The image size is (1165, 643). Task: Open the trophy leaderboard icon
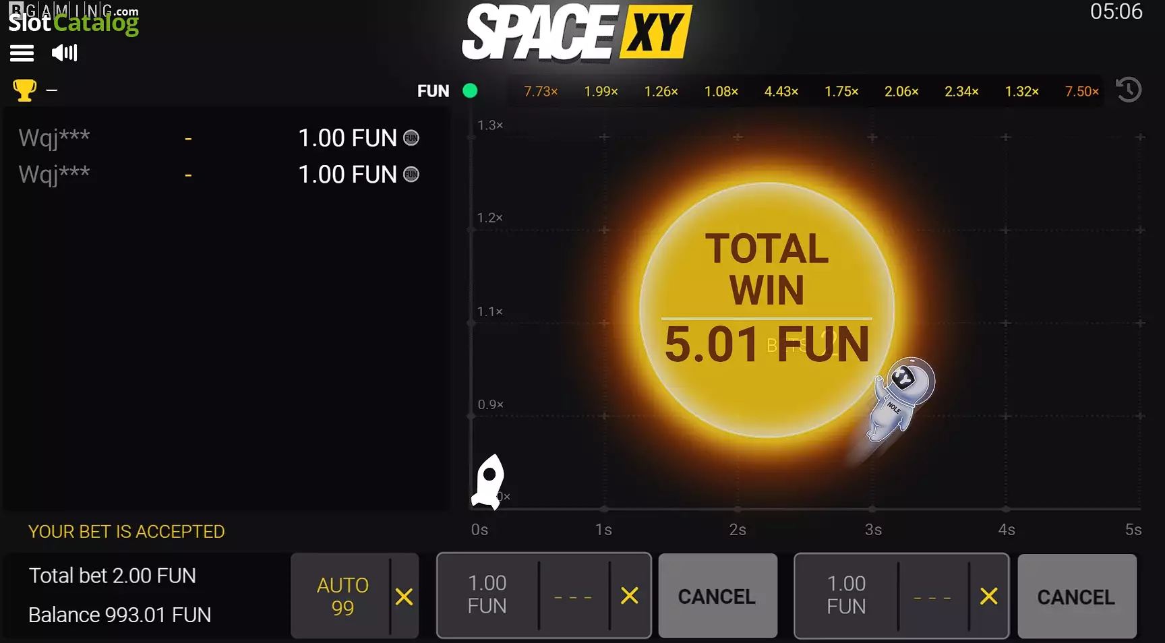point(24,90)
